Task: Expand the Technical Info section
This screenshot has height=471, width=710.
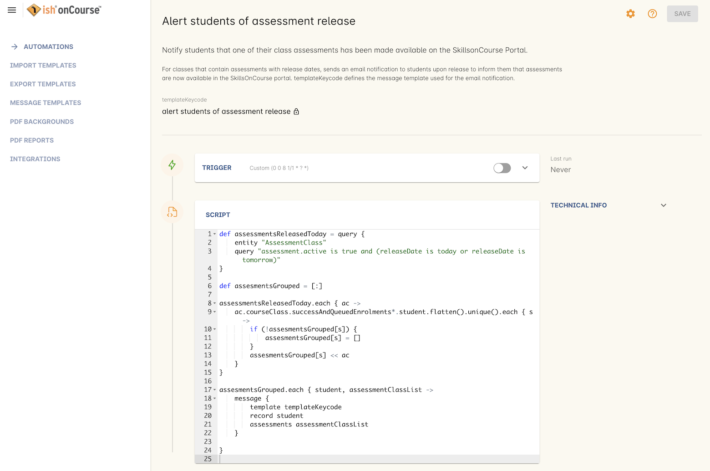Action: click(x=664, y=205)
